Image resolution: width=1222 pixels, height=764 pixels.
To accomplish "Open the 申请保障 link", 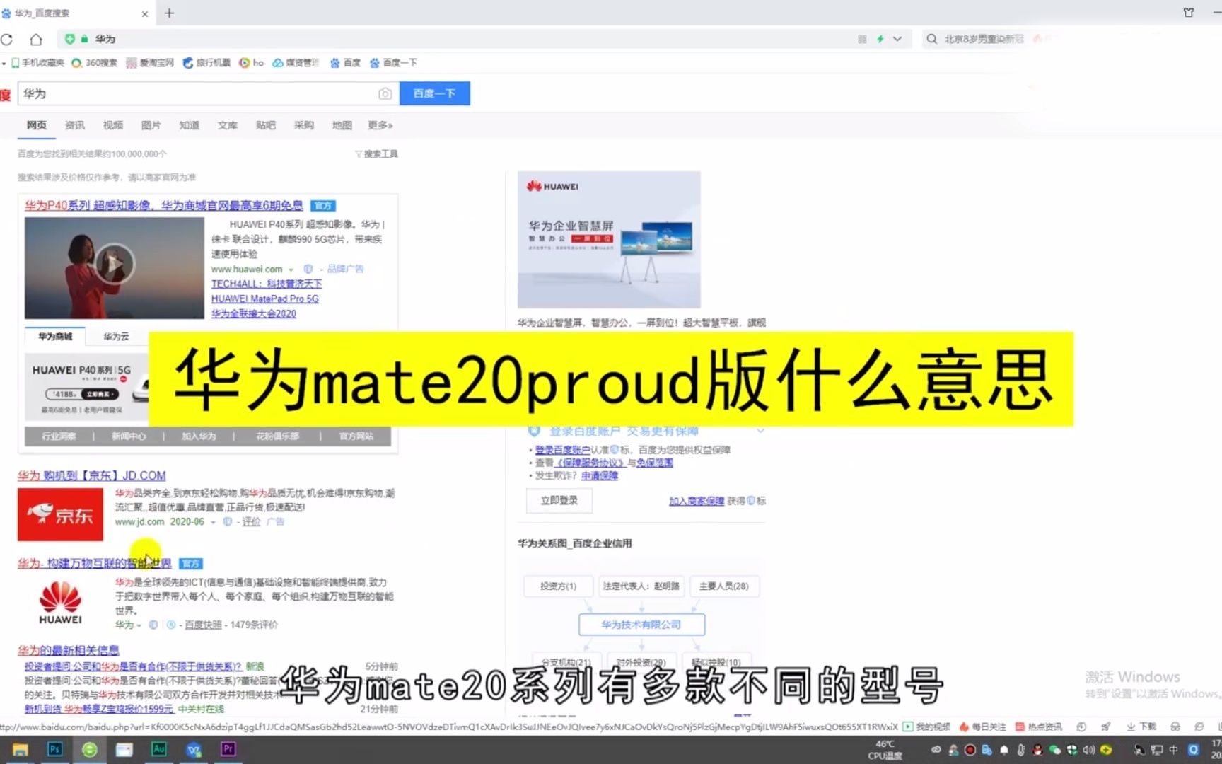I will point(600,475).
